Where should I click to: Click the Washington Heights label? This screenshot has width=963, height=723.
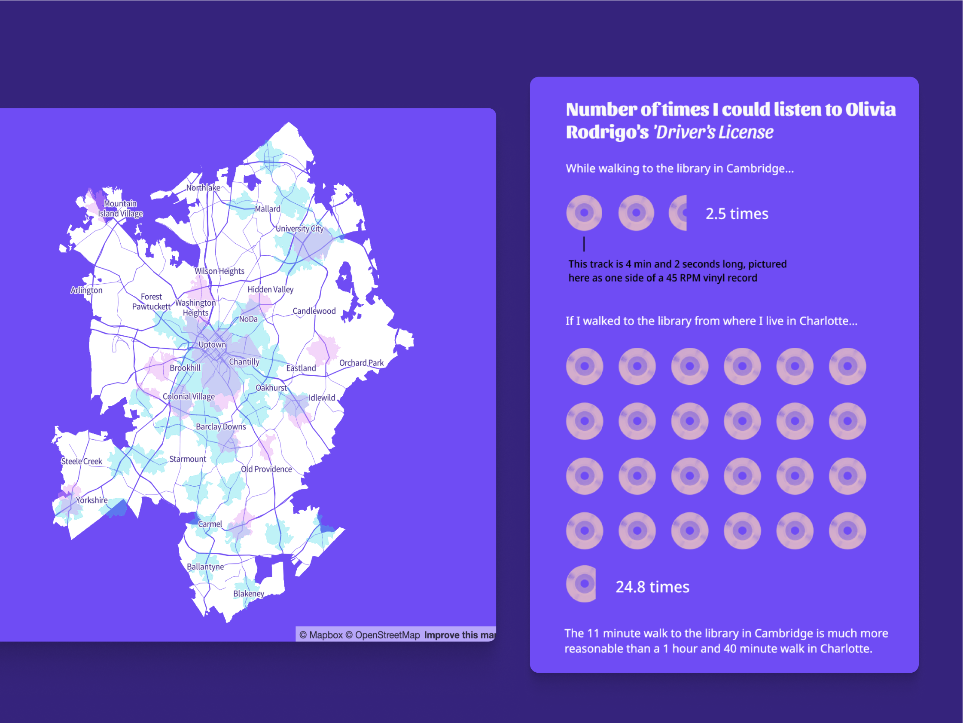pos(195,308)
